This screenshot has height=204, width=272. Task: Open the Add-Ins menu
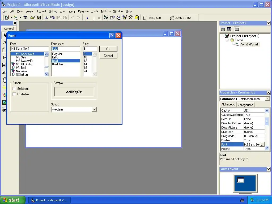click(x=105, y=11)
